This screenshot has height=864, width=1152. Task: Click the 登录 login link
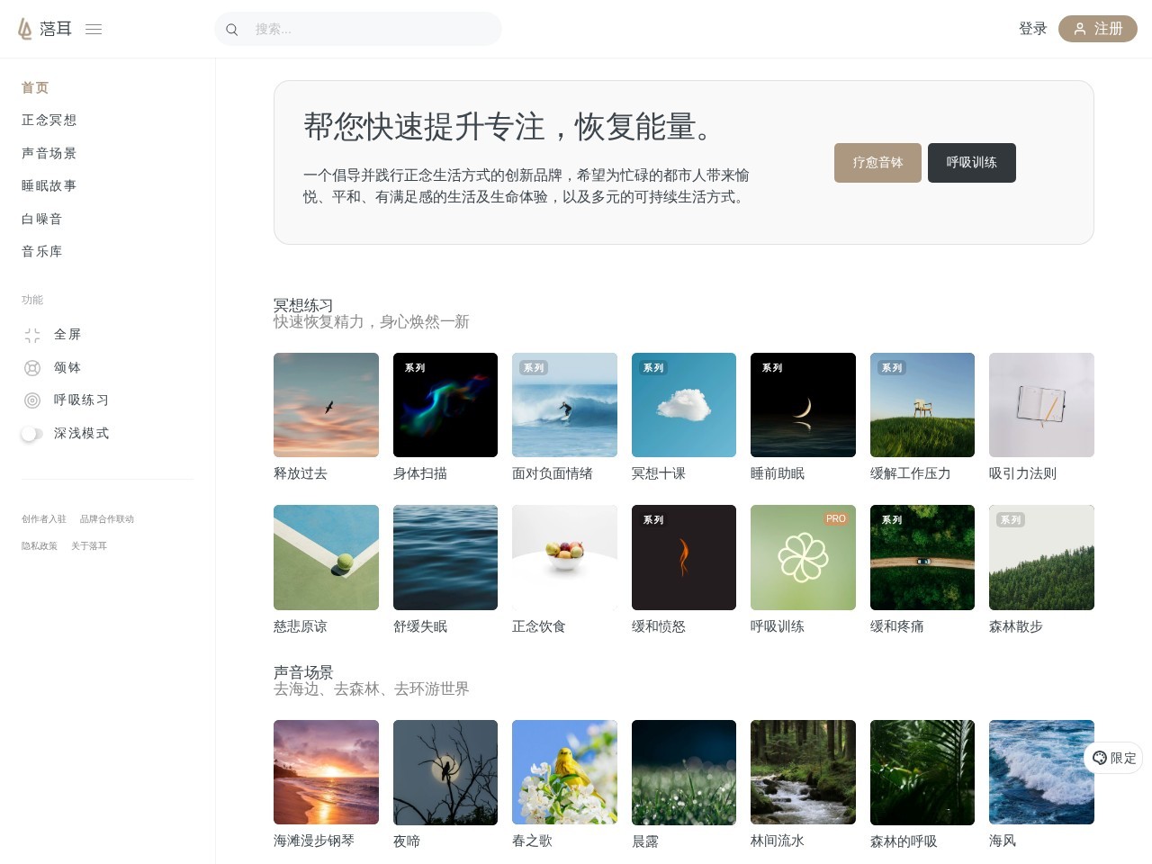[1033, 29]
